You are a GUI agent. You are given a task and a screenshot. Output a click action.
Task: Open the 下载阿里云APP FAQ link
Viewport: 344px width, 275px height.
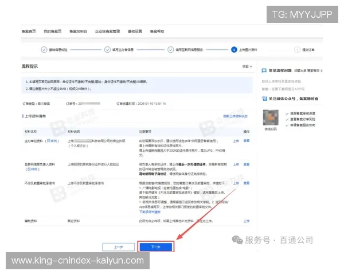283,89
